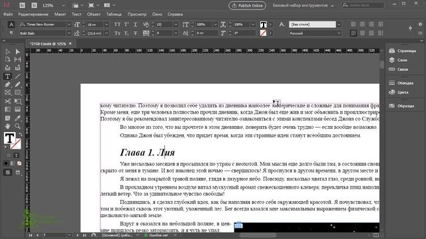Click Adobe Stock search field

363,5
